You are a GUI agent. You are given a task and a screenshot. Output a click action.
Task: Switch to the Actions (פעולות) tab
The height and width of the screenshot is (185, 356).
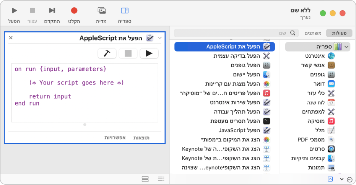click(338, 33)
